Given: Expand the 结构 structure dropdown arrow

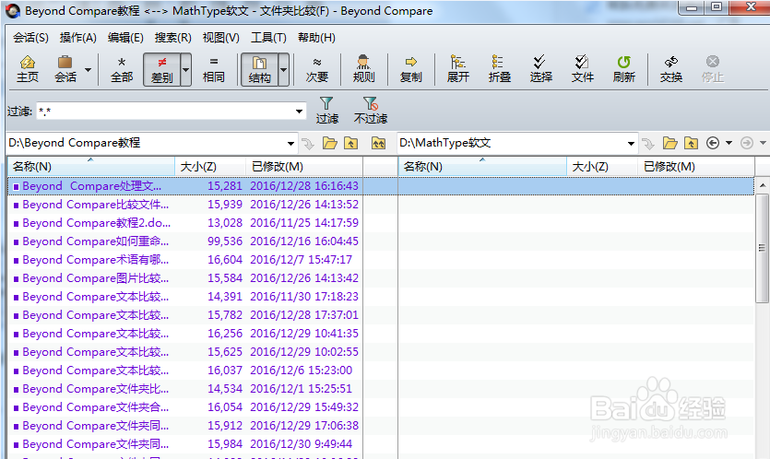Looking at the screenshot, I should click(x=283, y=70).
